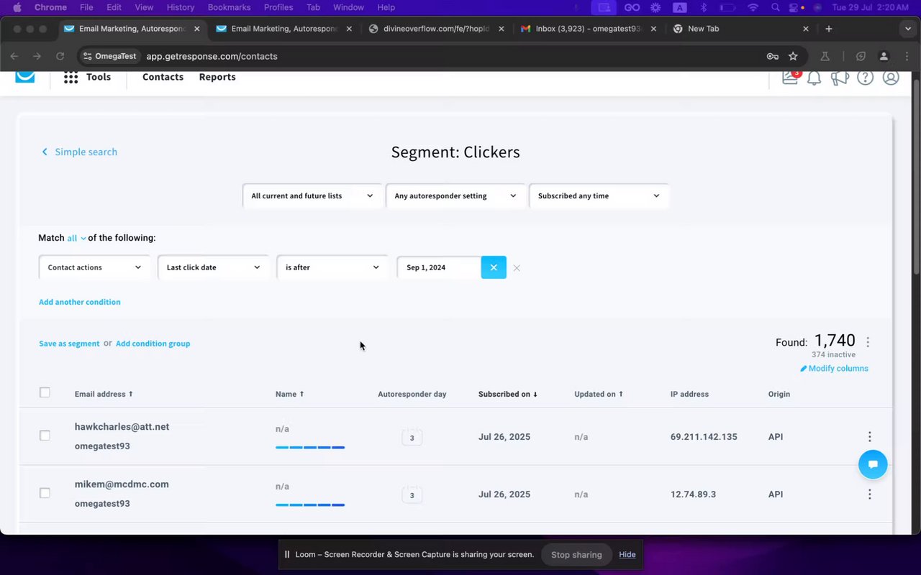The width and height of the screenshot is (921, 575).
Task: Click Add condition group
Action: pos(153,344)
